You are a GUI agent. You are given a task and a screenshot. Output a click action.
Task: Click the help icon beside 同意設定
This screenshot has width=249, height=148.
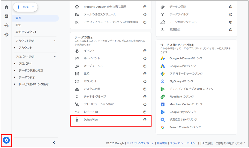(231, 30)
